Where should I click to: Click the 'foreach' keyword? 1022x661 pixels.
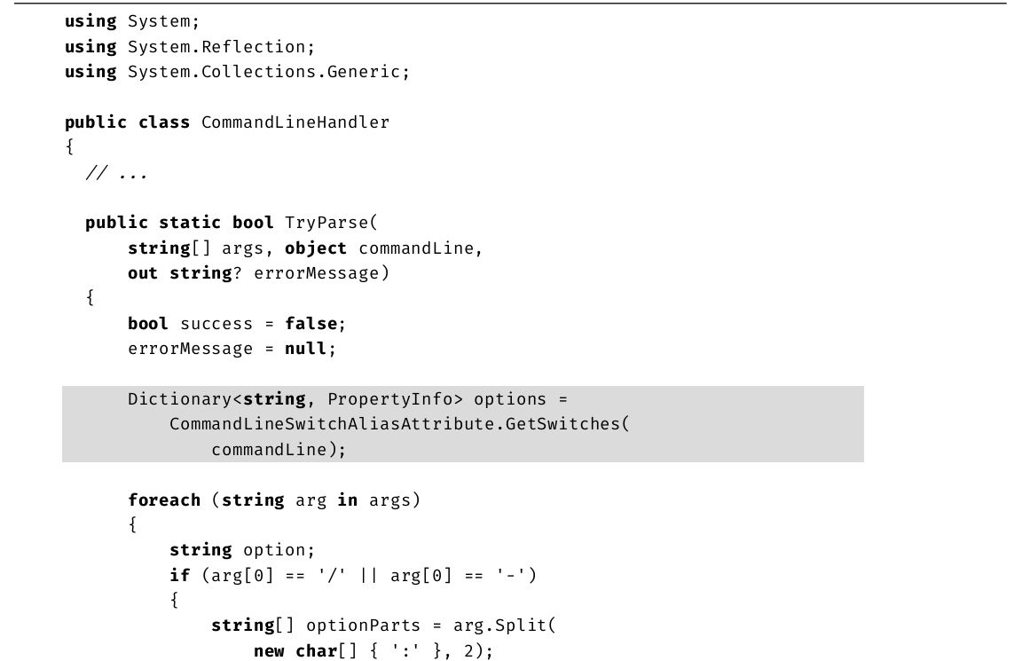(164, 500)
